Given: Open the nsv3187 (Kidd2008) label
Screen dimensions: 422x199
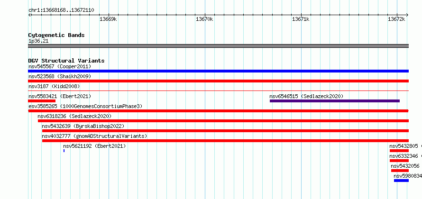Looking at the screenshot, I should click(x=54, y=86).
